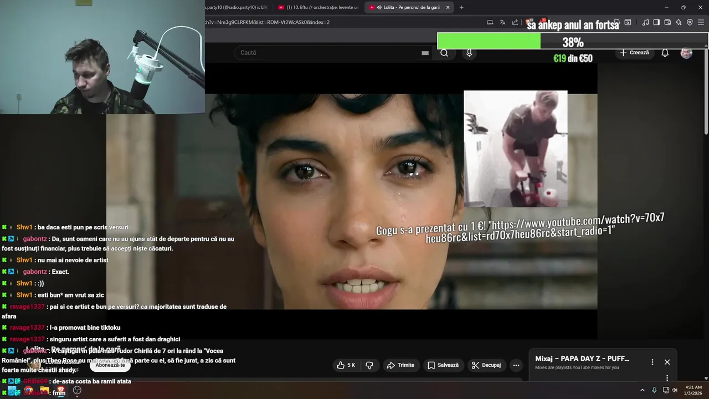Mute the Lolita tab via its speaker icon
Screen dimensions: 709x399
[x=379, y=7]
